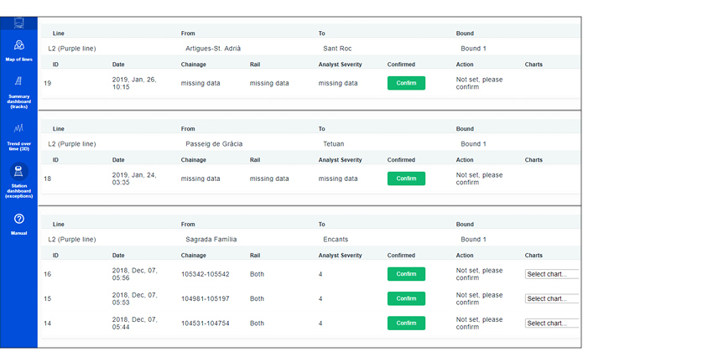Click the Map of lines label
The height and width of the screenshot is (352, 713).
(x=19, y=60)
